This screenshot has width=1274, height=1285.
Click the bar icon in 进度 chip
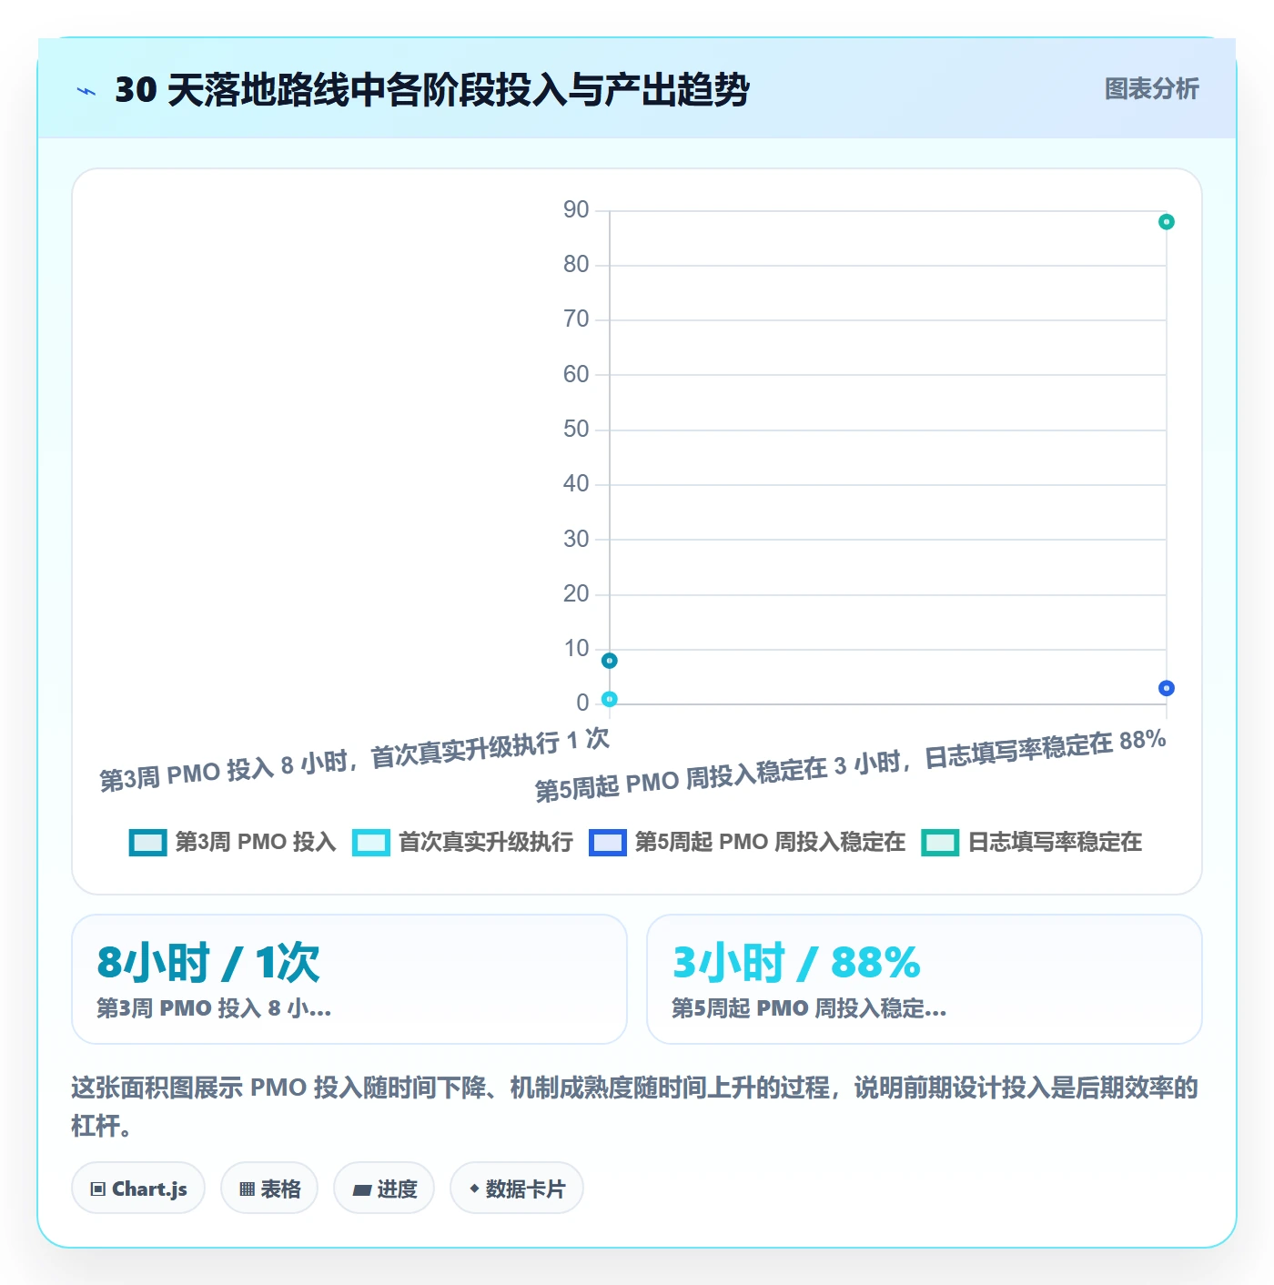(361, 1190)
